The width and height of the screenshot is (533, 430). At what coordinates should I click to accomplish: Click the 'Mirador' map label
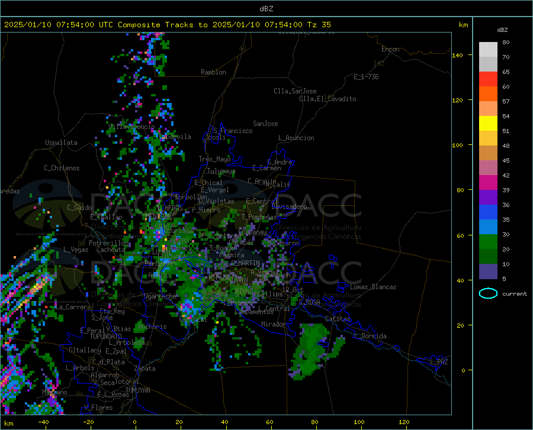click(x=273, y=324)
